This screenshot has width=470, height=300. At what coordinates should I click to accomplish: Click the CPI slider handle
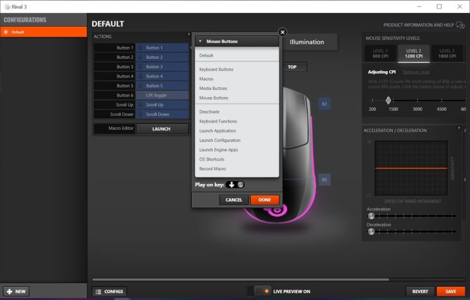coord(388,100)
